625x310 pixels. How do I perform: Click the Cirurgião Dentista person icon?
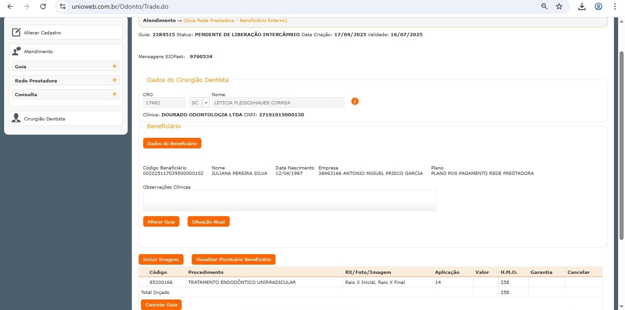click(x=16, y=119)
